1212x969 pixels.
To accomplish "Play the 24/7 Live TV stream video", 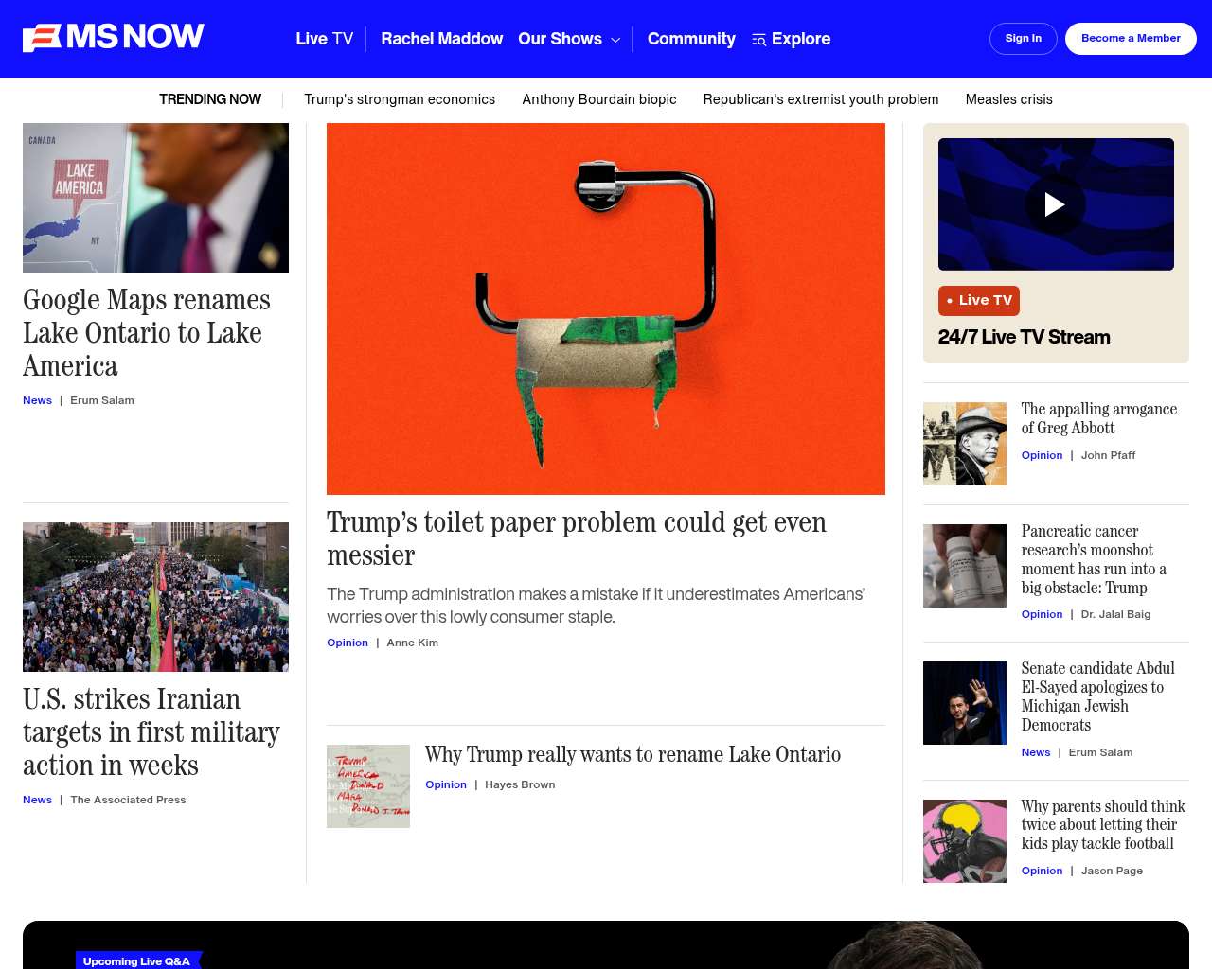I will [1055, 204].
